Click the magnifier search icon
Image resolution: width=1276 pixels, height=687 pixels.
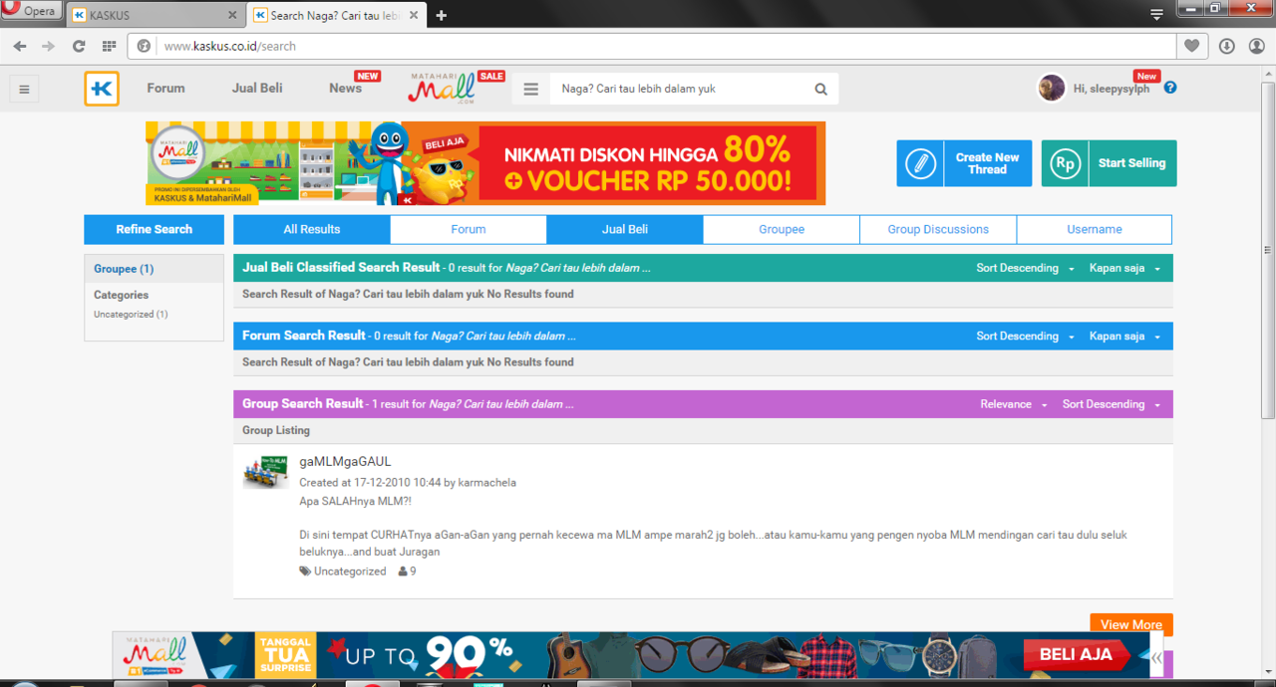point(820,89)
